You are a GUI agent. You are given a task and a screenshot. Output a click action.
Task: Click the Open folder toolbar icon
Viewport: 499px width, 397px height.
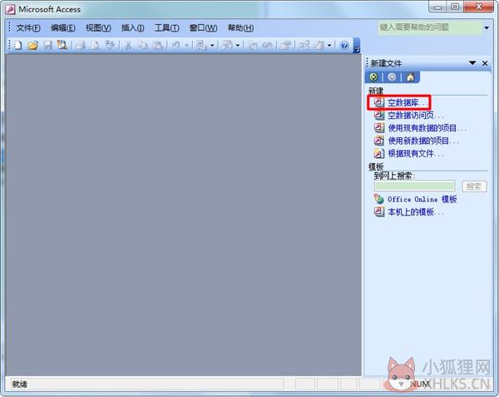tap(33, 46)
